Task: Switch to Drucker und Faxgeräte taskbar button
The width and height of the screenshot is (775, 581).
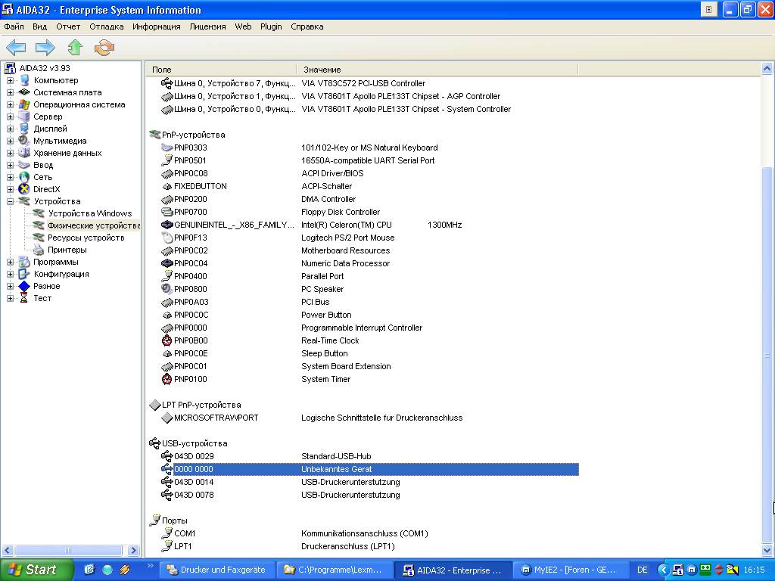Action: point(216,570)
